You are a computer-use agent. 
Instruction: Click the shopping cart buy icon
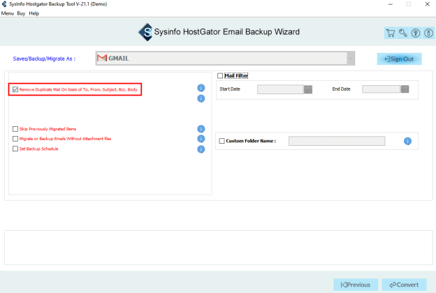[391, 33]
